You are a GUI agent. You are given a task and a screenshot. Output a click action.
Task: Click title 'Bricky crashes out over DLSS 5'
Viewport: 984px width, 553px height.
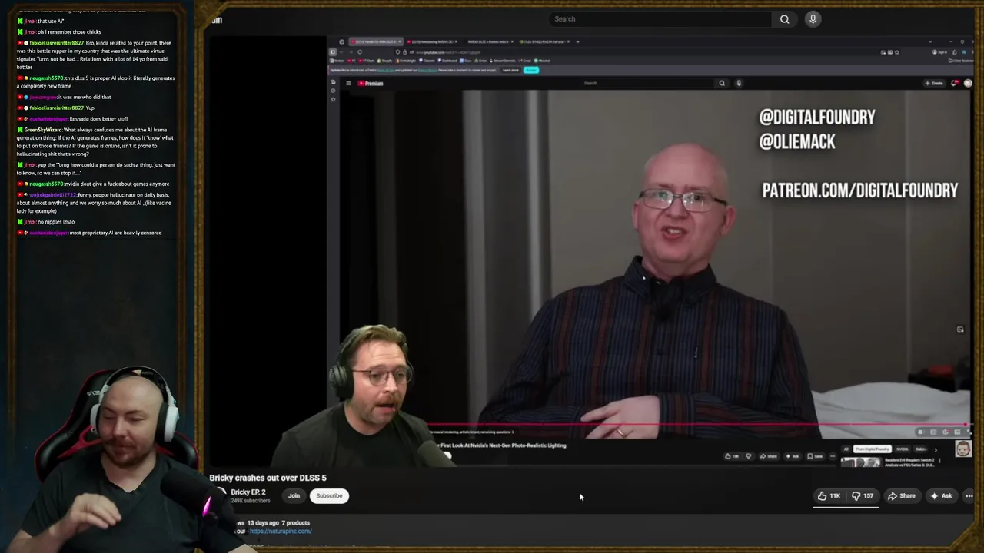coord(268,478)
